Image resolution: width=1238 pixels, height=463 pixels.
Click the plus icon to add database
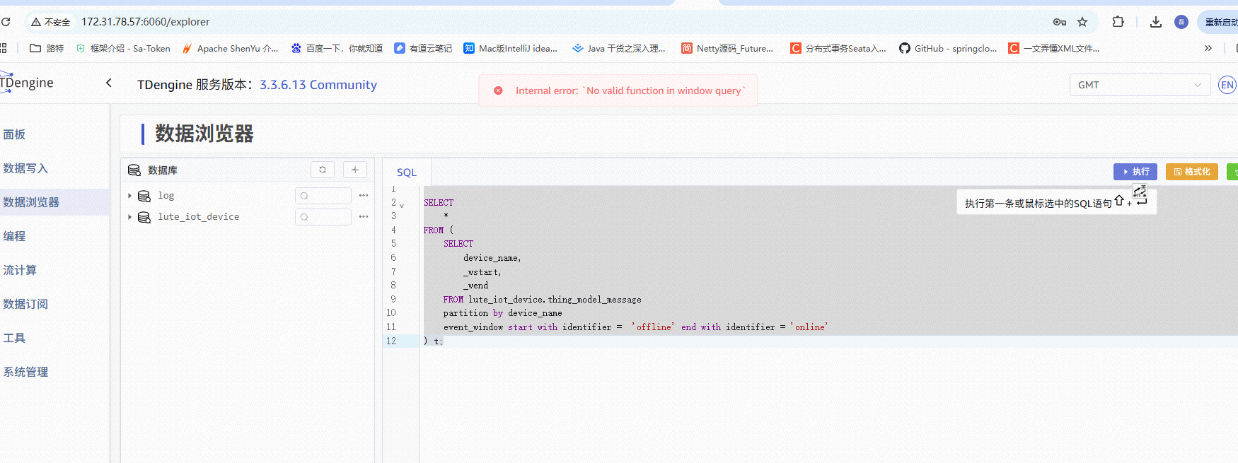(x=355, y=170)
